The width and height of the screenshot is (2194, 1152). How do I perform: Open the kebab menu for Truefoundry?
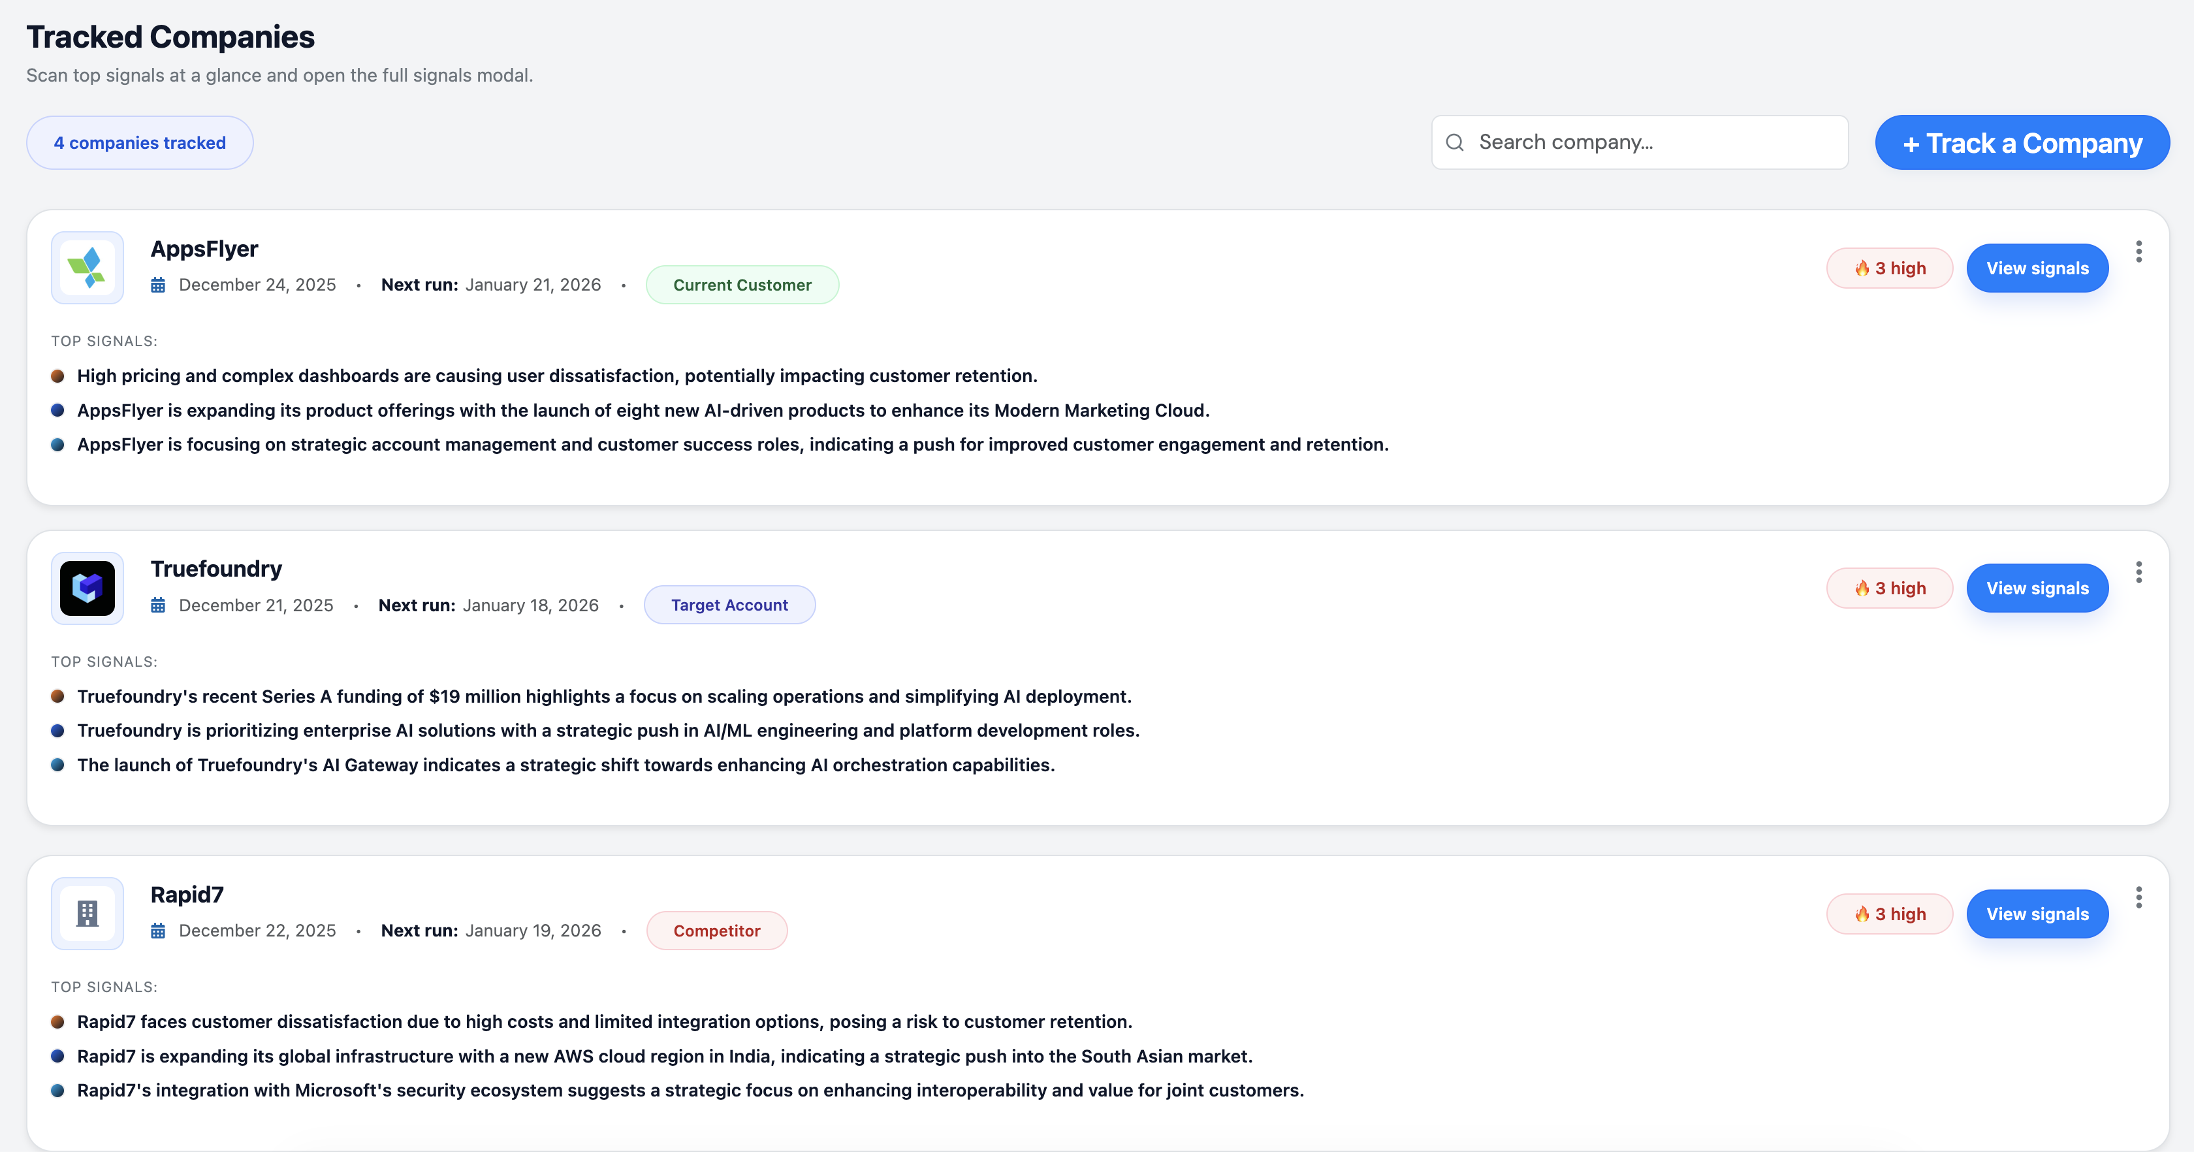2138,571
